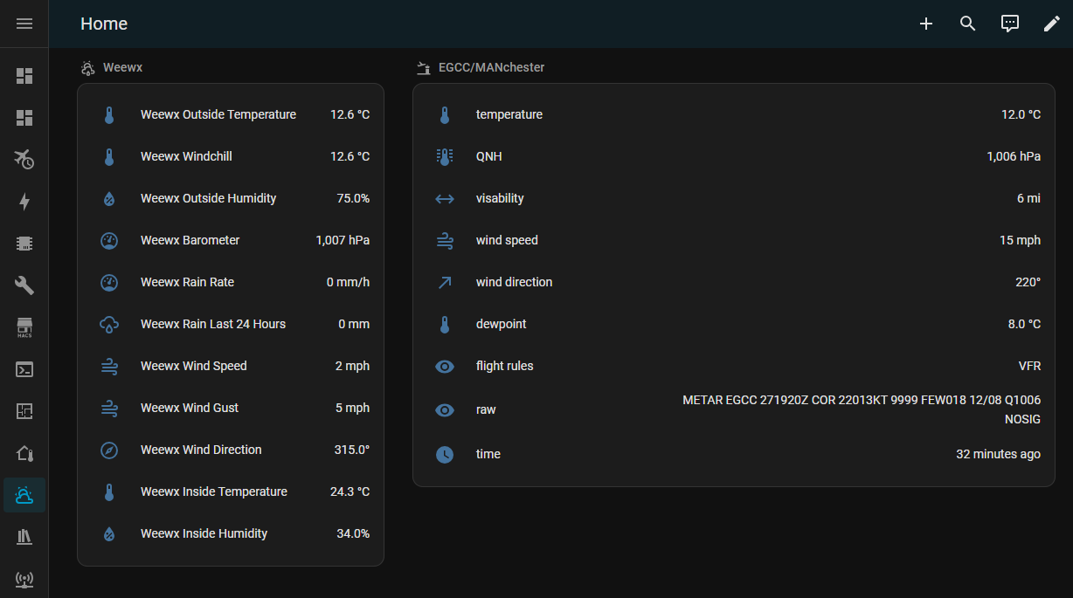The width and height of the screenshot is (1073, 598).
Task: Click rain cloud icon for Rain Last 24 Hours
Action: pos(109,324)
